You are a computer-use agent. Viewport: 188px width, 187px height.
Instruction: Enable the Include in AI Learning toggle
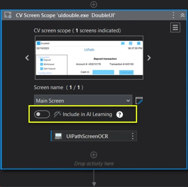tap(42, 114)
